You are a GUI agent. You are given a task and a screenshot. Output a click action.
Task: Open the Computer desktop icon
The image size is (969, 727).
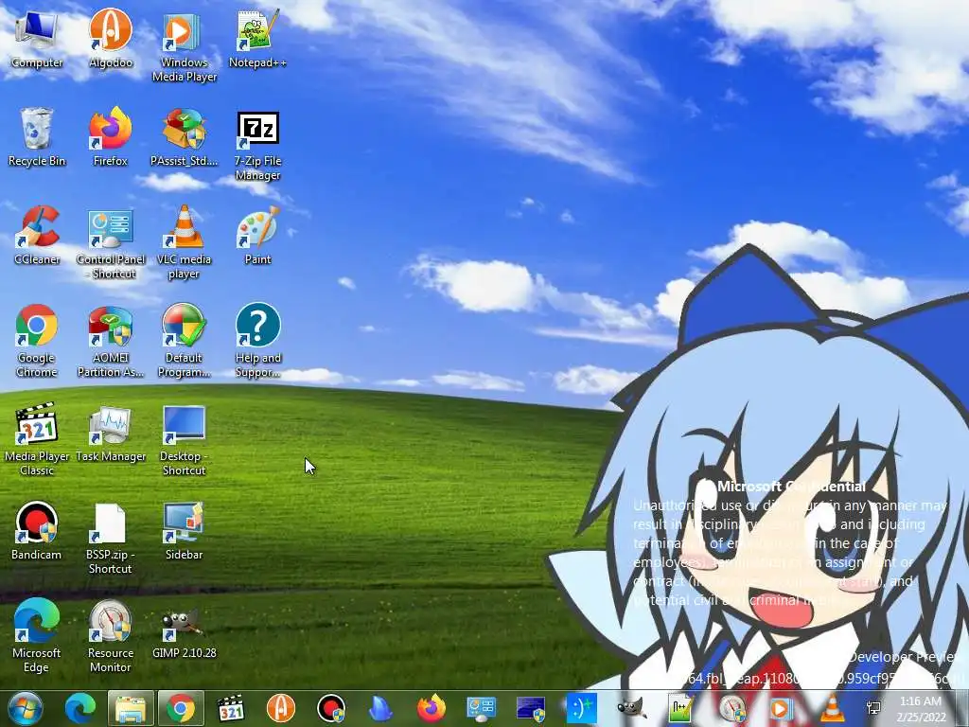tap(37, 38)
